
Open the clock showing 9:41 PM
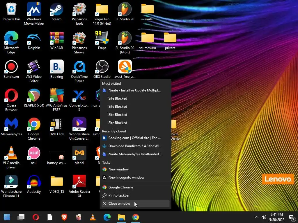(277, 217)
